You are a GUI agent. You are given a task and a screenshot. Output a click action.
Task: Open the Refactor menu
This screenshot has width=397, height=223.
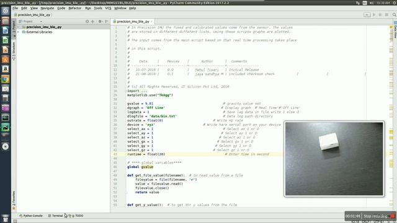click(75, 8)
